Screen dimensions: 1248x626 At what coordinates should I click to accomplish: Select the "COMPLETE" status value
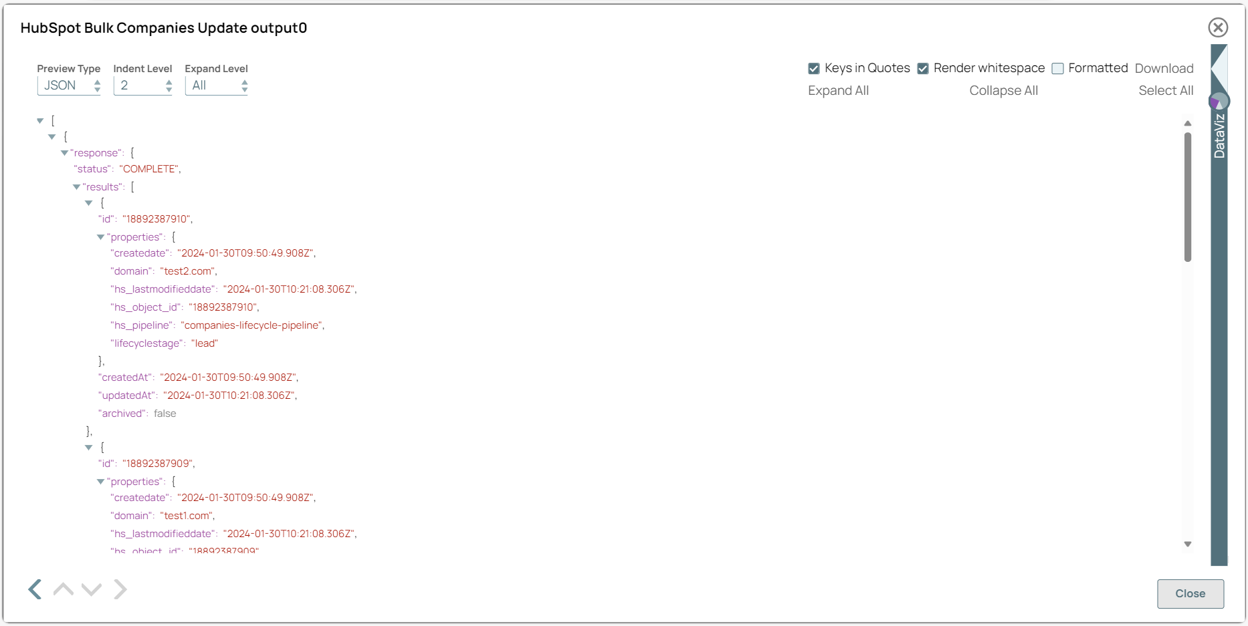click(150, 169)
